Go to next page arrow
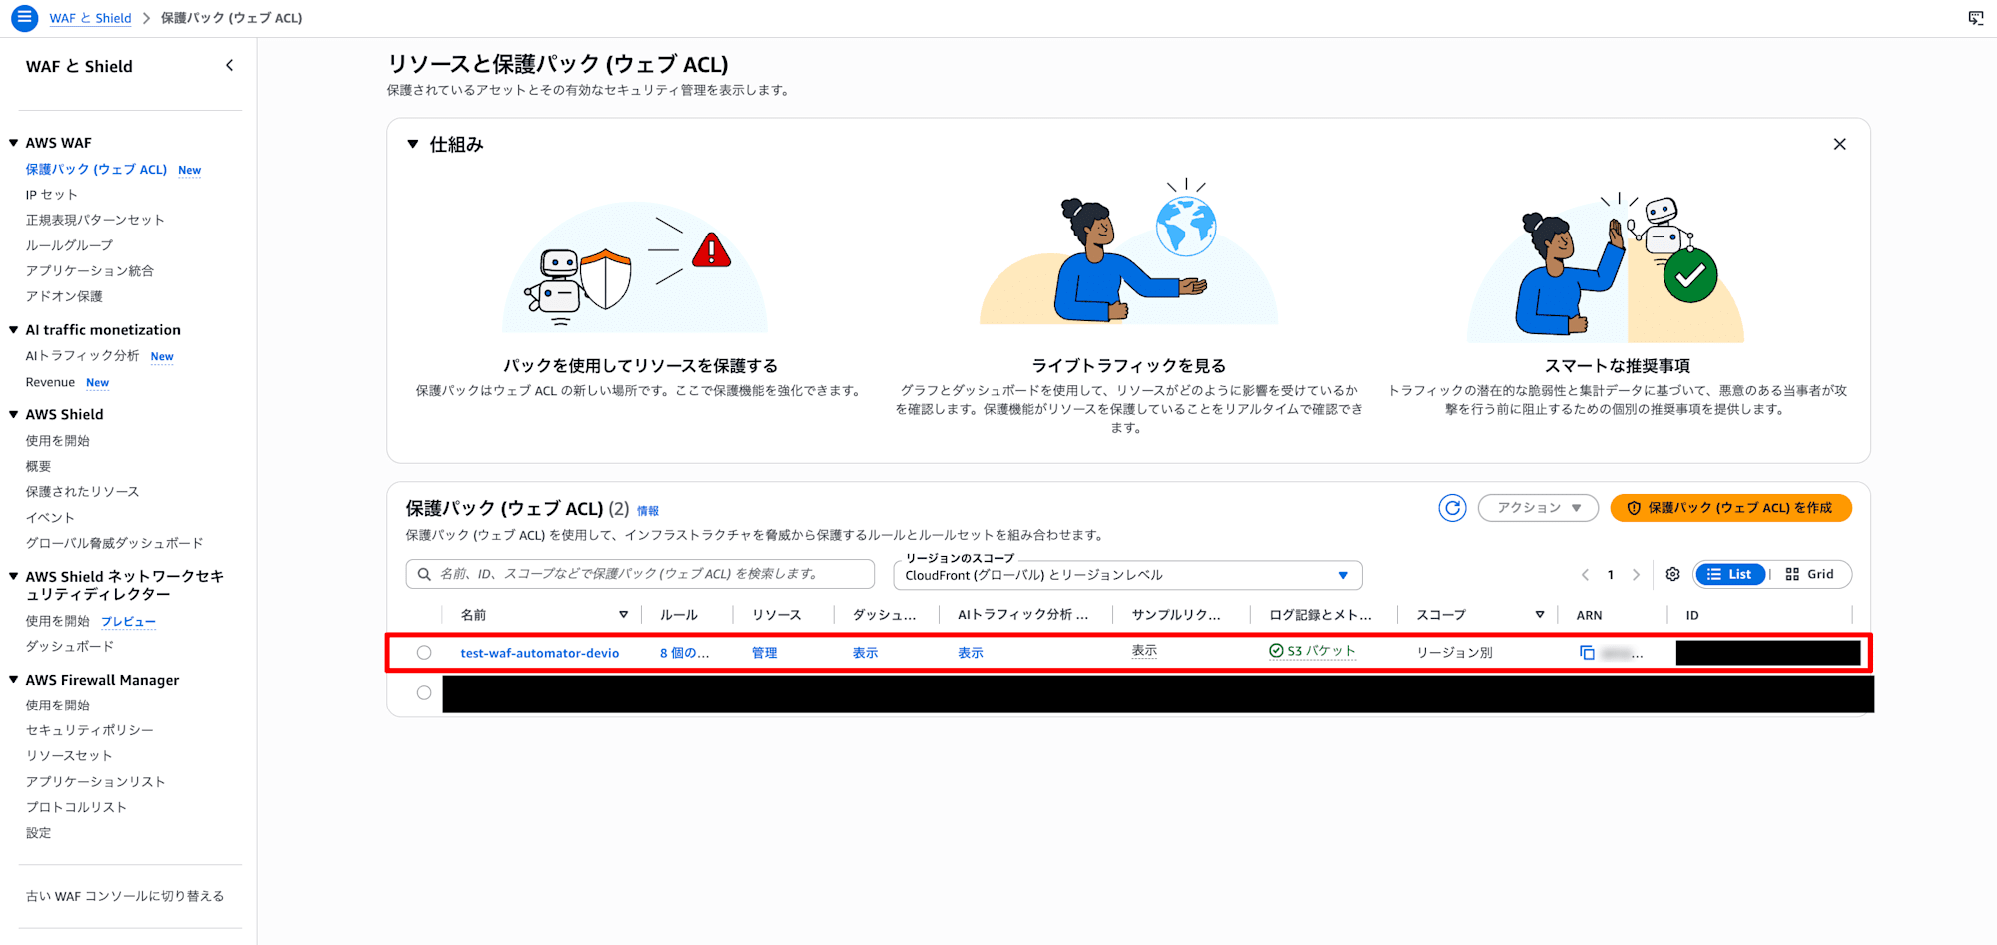The image size is (1997, 945). 1636,574
